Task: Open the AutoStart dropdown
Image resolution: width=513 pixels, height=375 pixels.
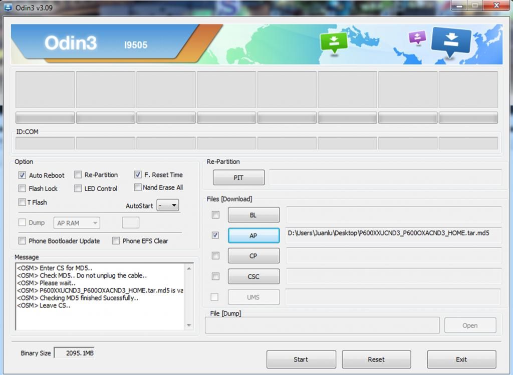Action: [x=168, y=205]
